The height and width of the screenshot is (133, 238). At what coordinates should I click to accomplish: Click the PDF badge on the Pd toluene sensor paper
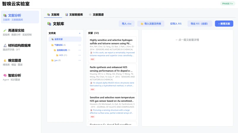(x=92, y=59)
